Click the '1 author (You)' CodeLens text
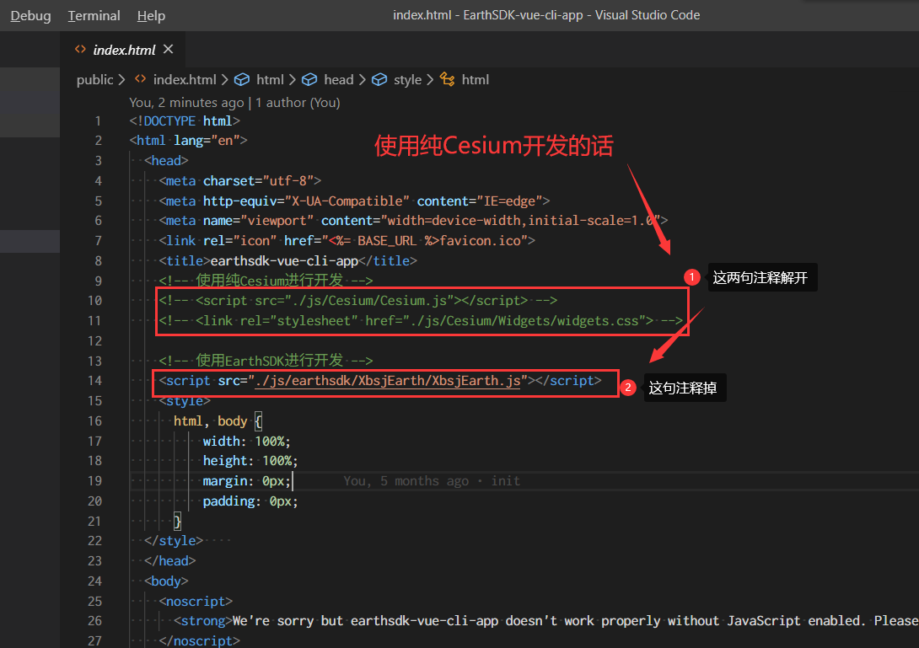919x648 pixels. tap(297, 103)
